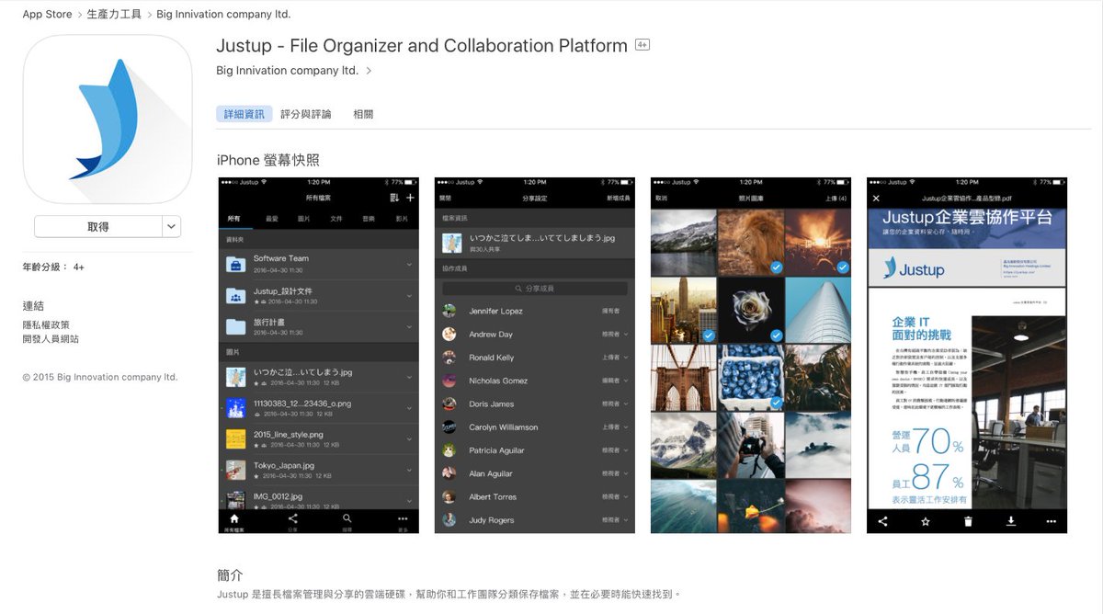Viewport: 1103px width, 614px height.
Task: Open the 取得 button dropdown arrow
Action: (x=172, y=226)
